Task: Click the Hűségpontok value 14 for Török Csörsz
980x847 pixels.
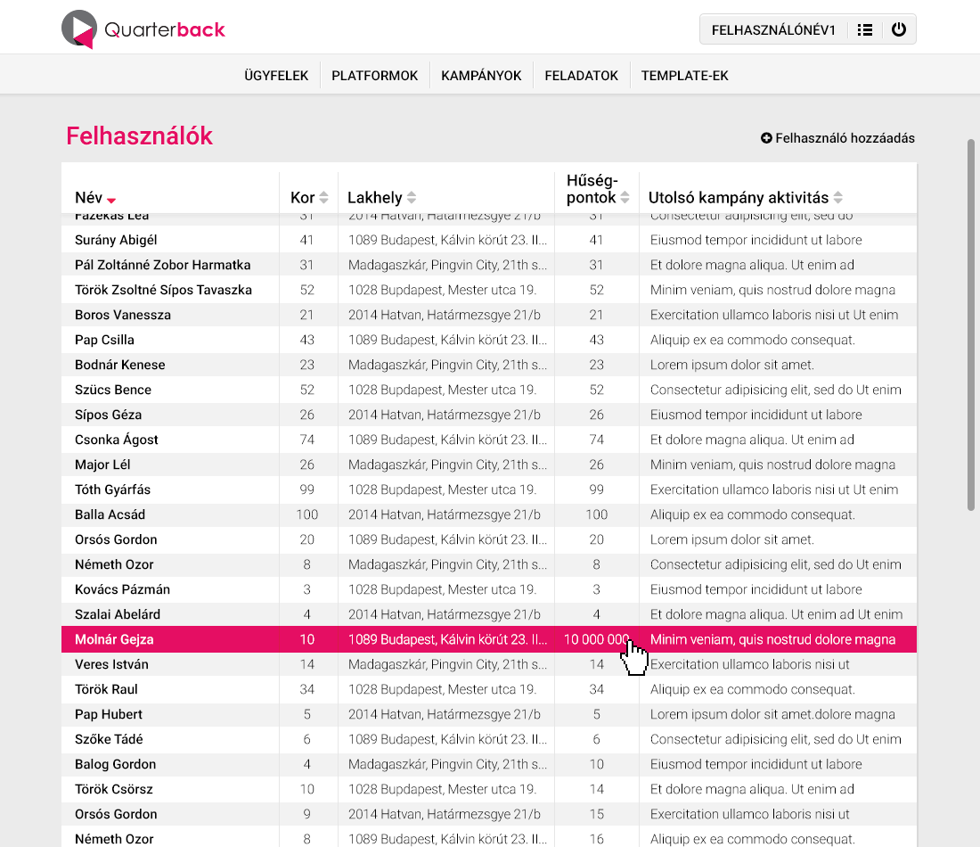Action: point(597,790)
